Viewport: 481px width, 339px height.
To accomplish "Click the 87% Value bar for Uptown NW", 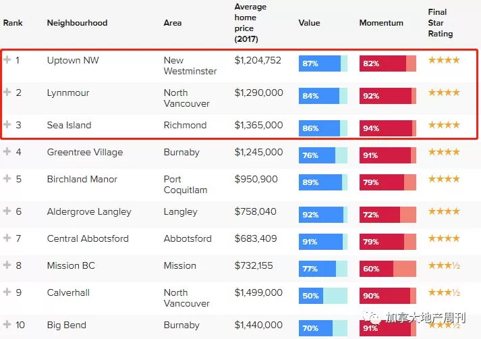I will click(x=323, y=63).
